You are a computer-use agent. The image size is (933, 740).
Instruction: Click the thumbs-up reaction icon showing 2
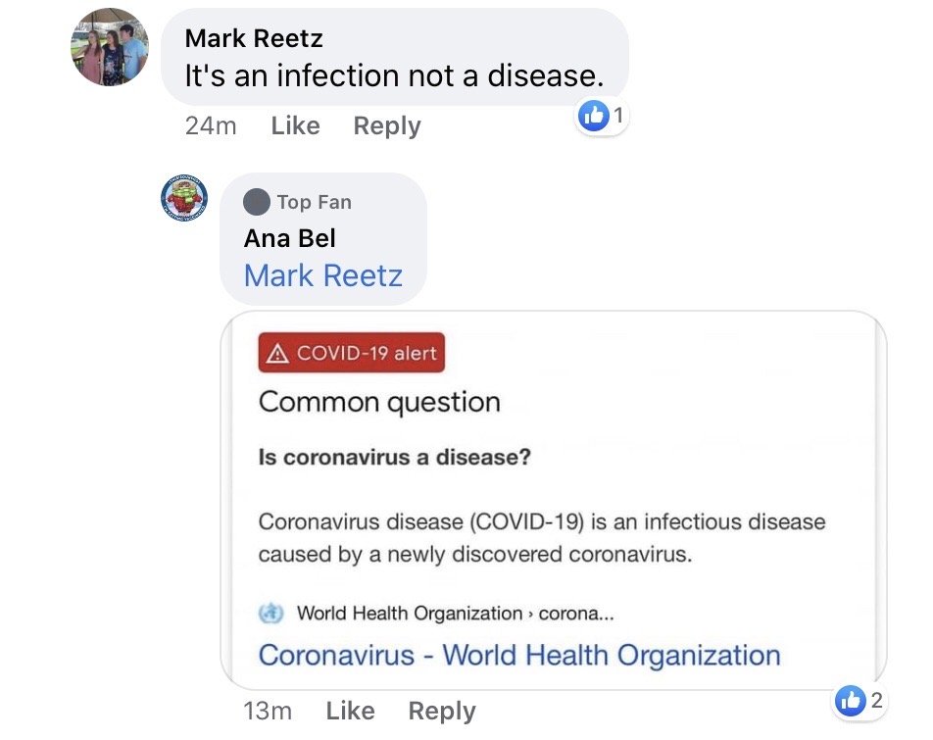tap(851, 702)
